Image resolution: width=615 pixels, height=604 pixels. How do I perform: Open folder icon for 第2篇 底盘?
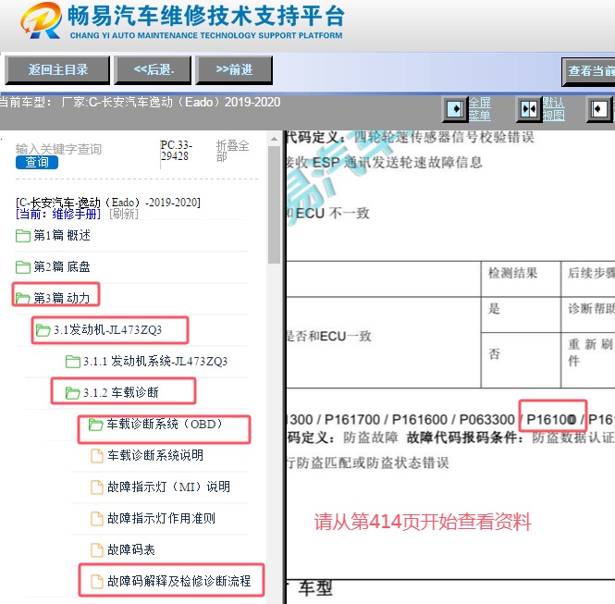(x=23, y=266)
